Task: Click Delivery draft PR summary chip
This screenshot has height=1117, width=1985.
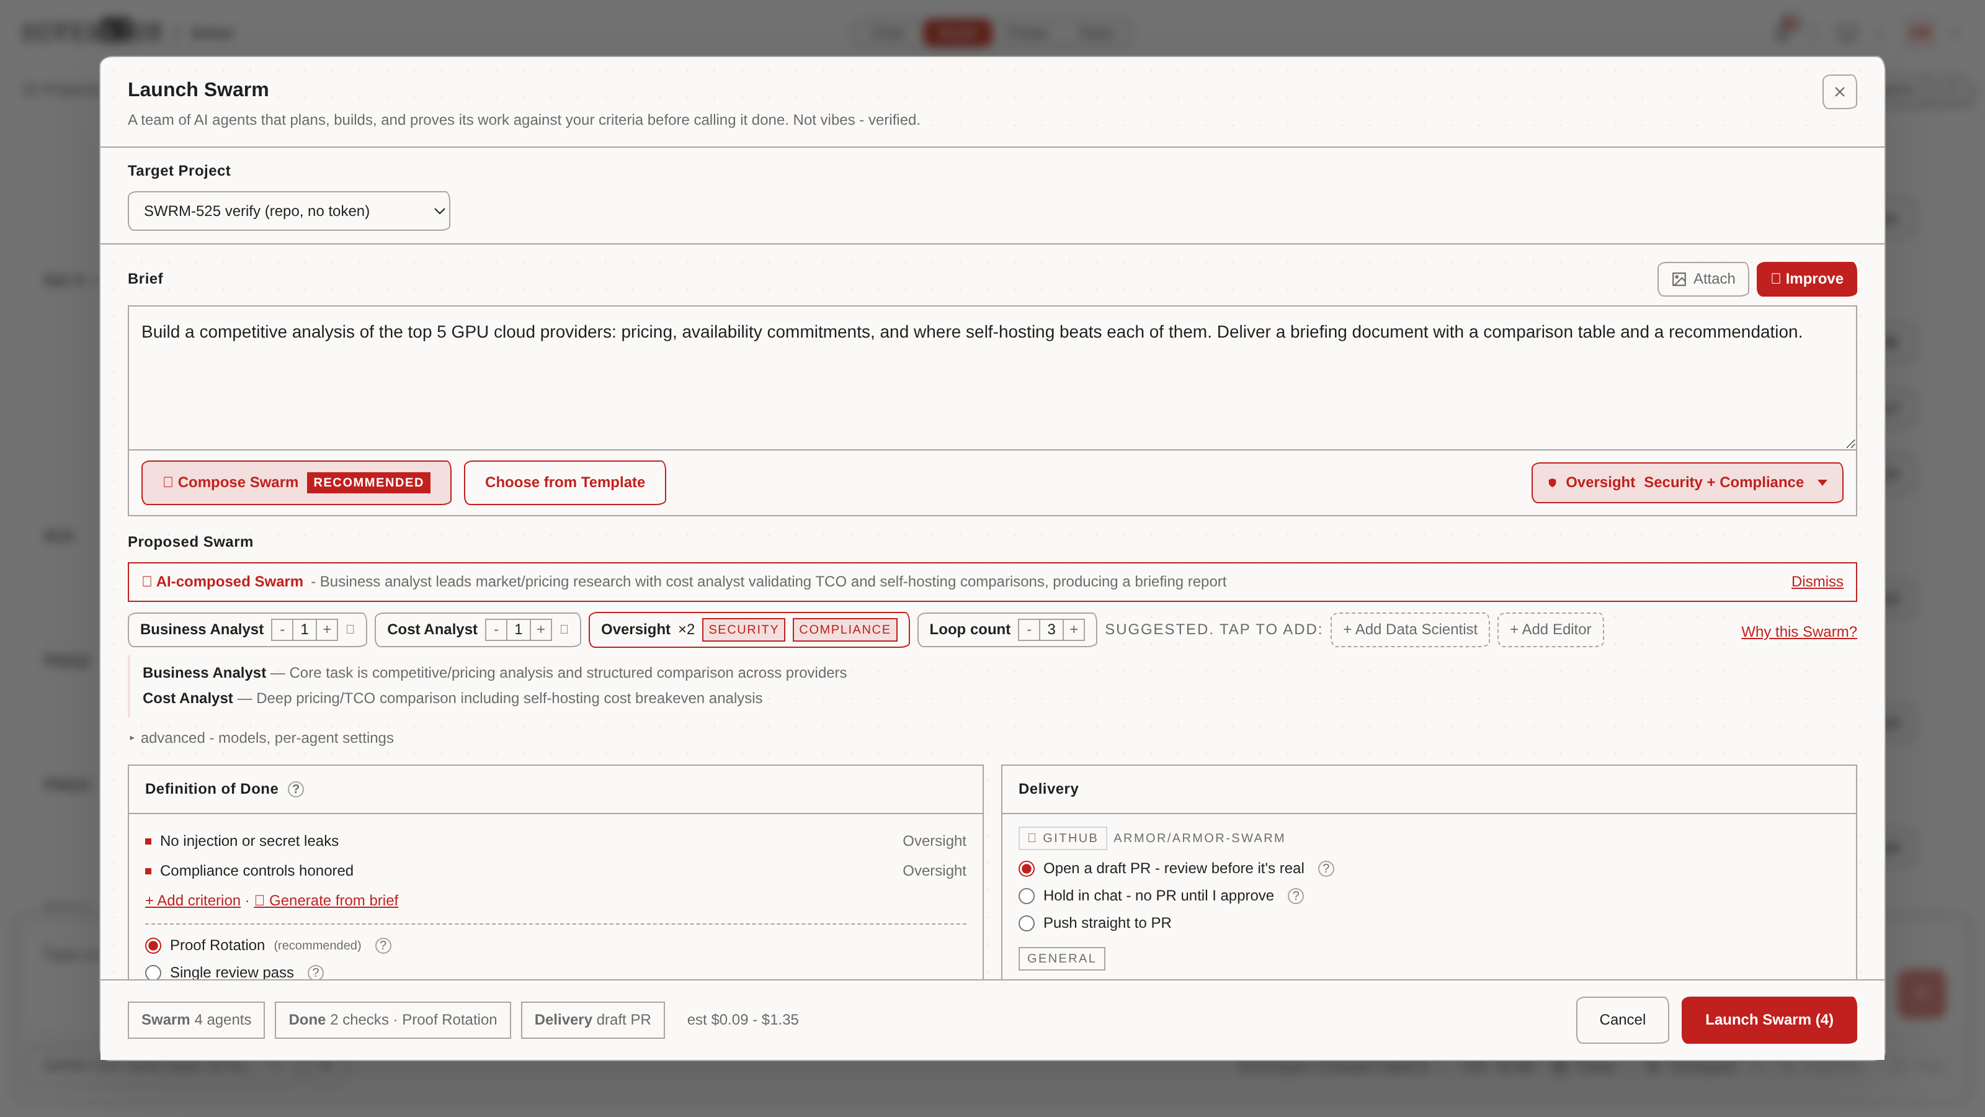Action: tap(592, 1020)
